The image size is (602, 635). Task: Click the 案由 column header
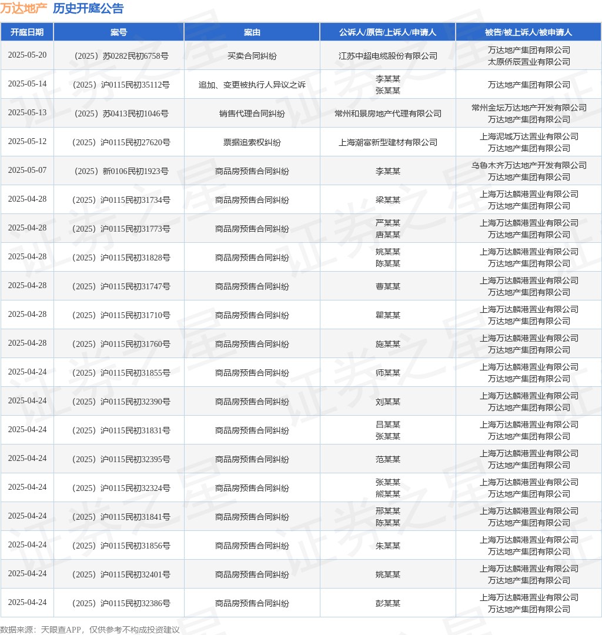252,32
